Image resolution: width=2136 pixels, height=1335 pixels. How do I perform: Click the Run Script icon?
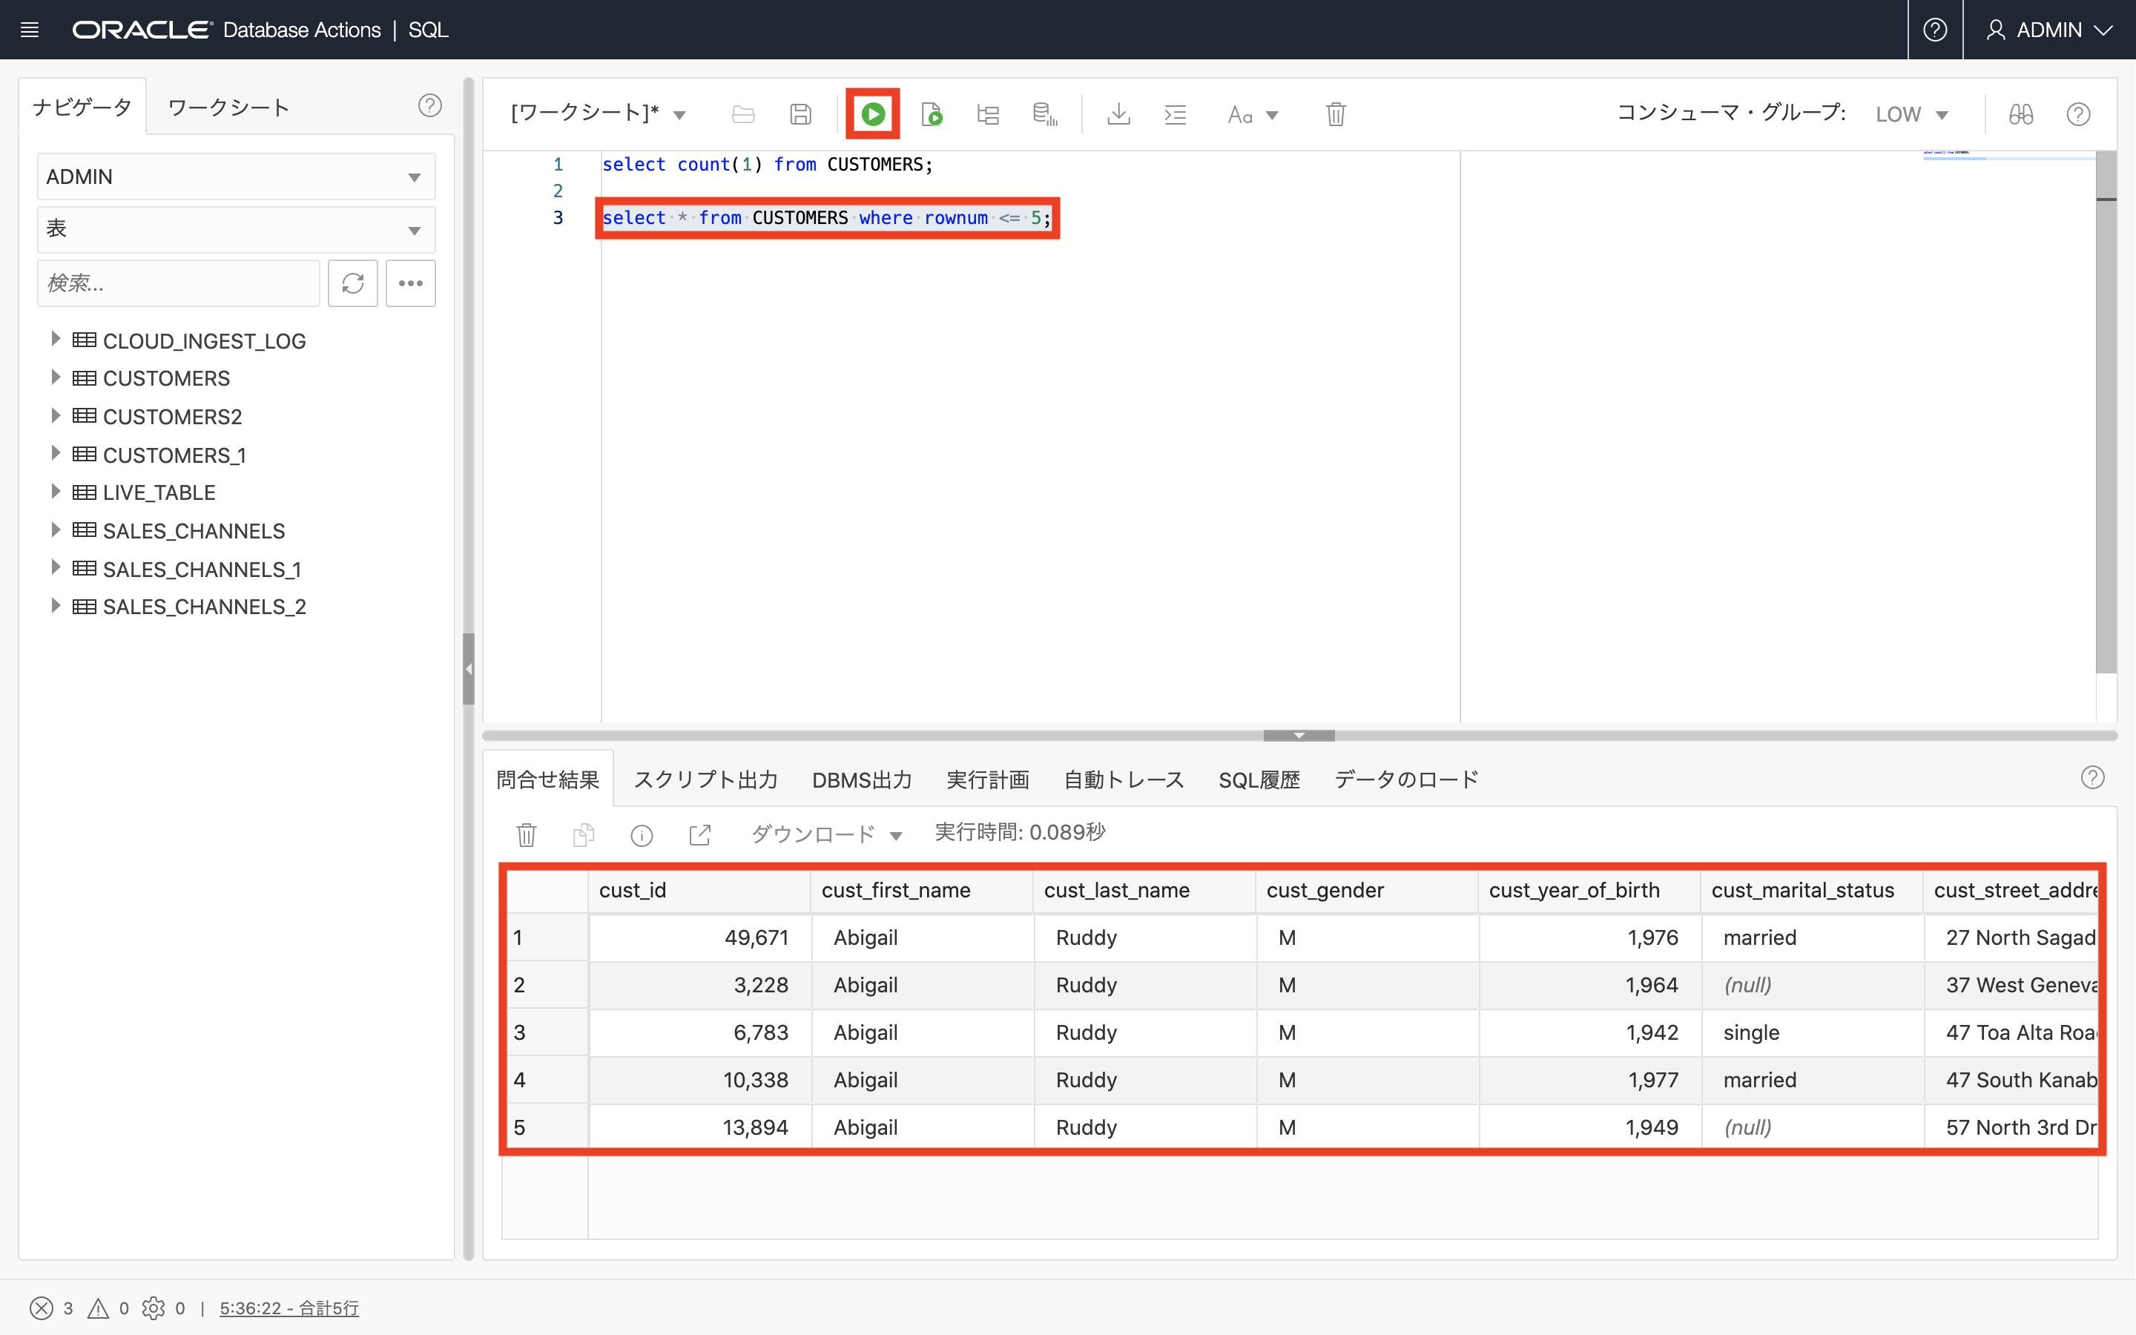[932, 114]
